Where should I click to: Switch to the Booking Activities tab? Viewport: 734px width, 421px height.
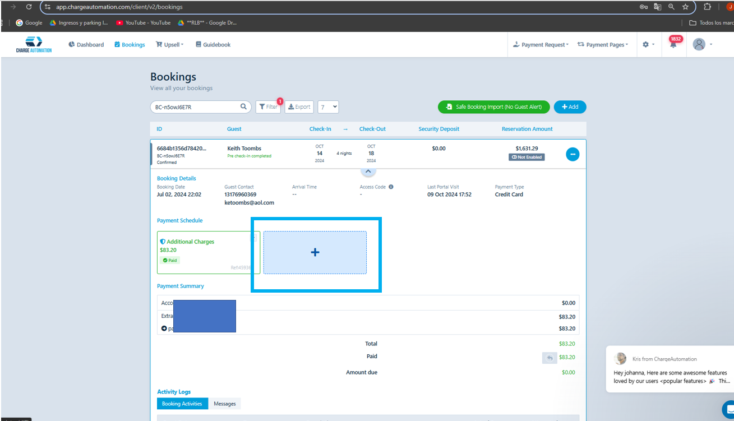182,404
